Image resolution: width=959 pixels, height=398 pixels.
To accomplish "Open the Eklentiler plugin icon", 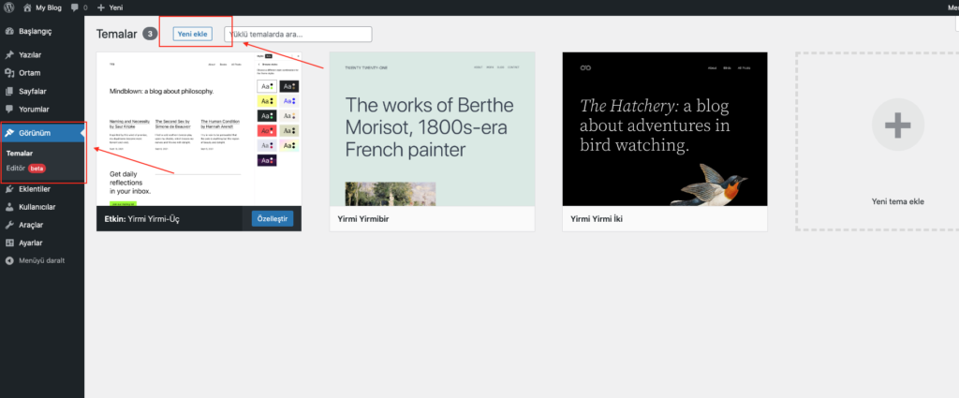I will pos(9,189).
